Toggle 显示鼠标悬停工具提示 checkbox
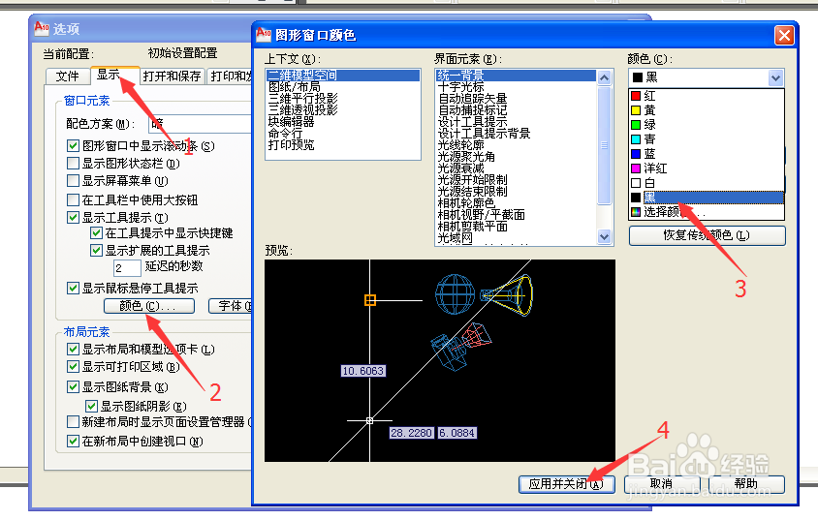 tap(73, 288)
